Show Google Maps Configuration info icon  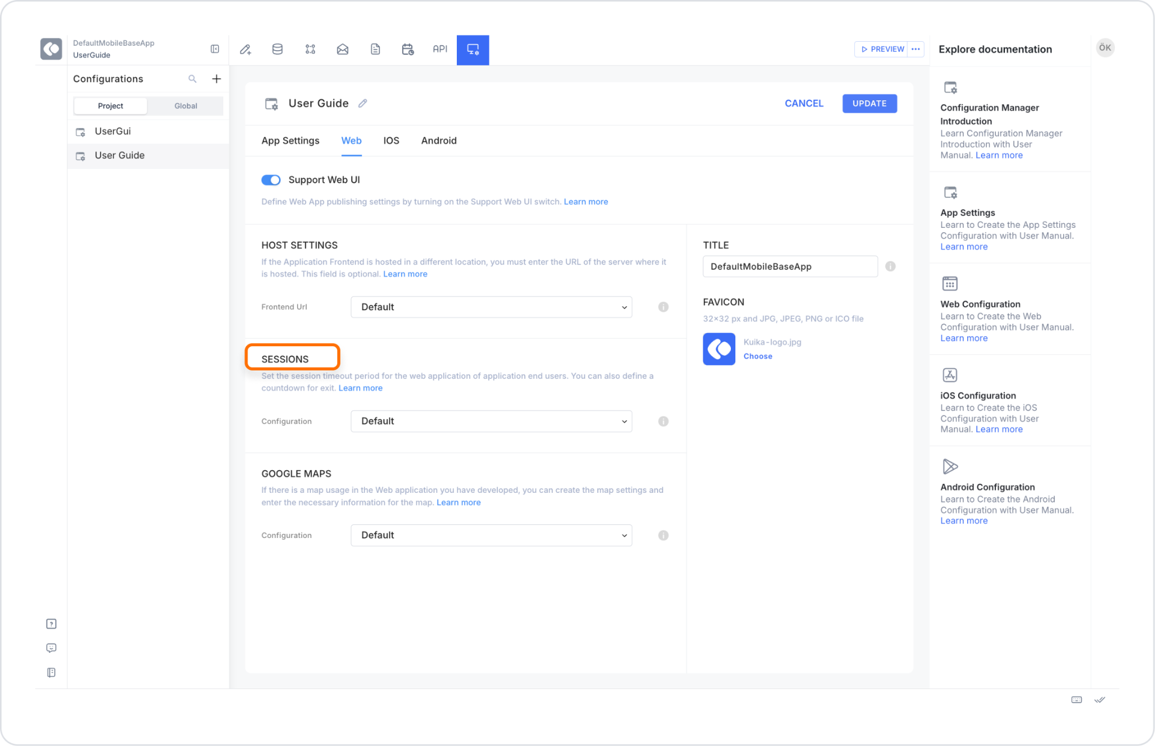click(663, 535)
